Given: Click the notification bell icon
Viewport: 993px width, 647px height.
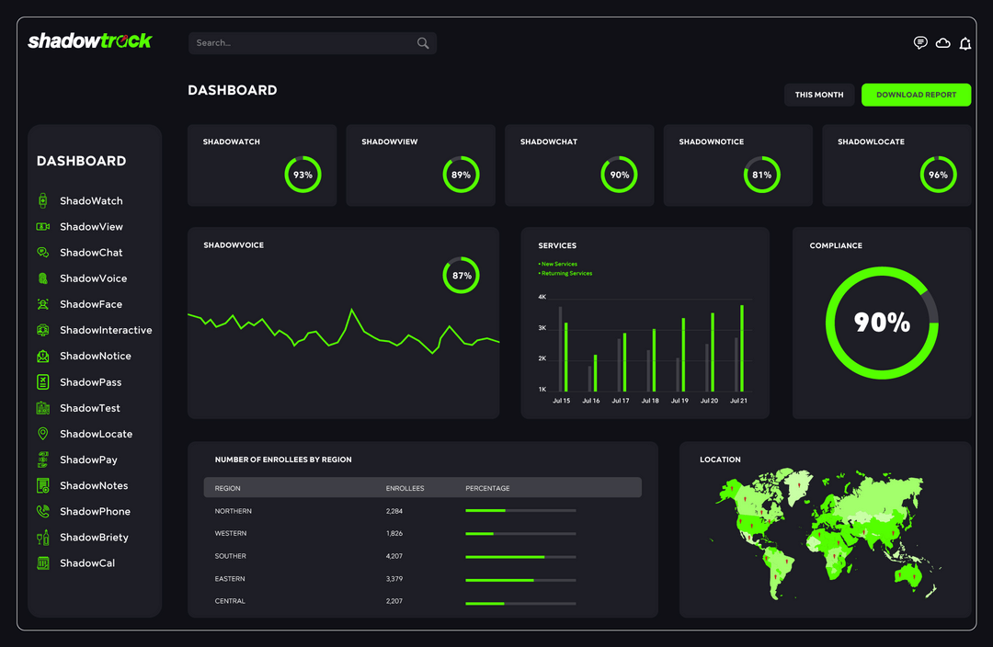Looking at the screenshot, I should (x=964, y=43).
